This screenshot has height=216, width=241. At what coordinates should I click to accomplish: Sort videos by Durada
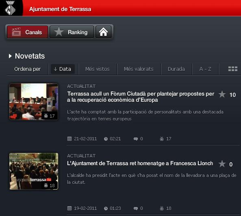(176, 69)
